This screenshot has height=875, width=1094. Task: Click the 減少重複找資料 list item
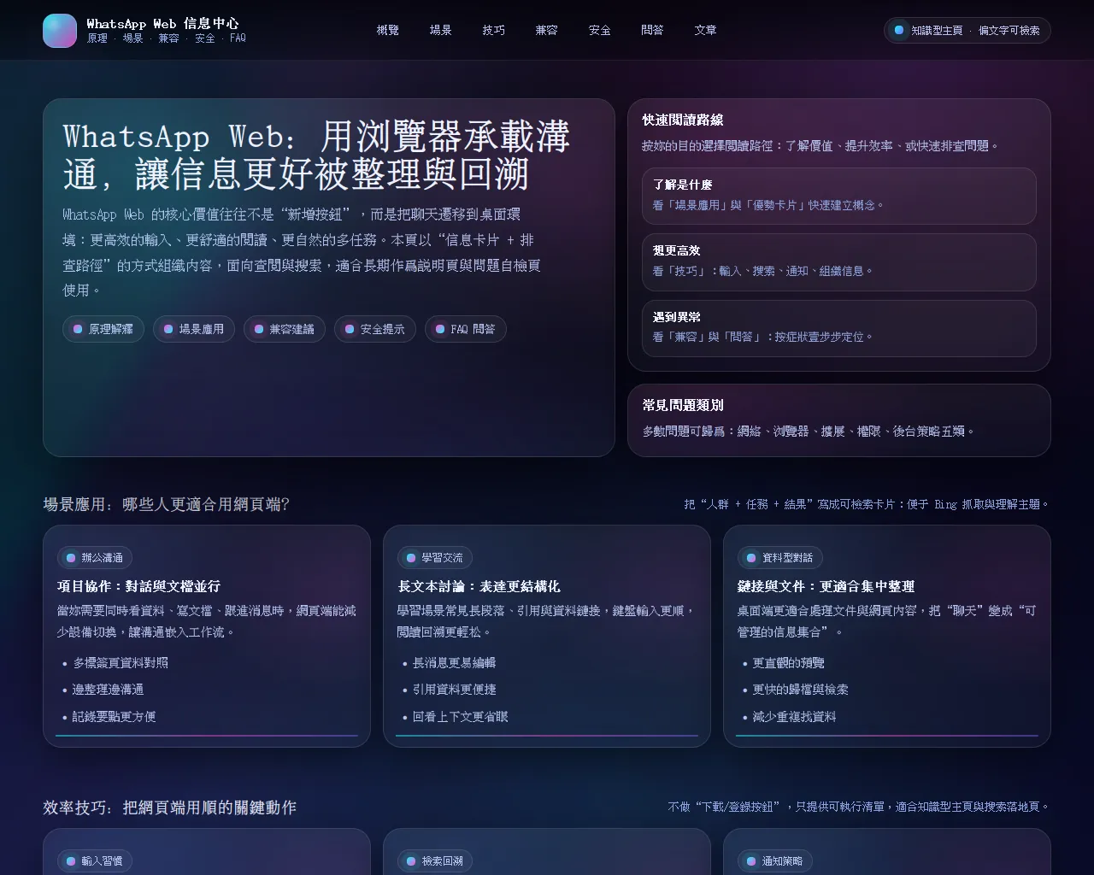pos(794,717)
